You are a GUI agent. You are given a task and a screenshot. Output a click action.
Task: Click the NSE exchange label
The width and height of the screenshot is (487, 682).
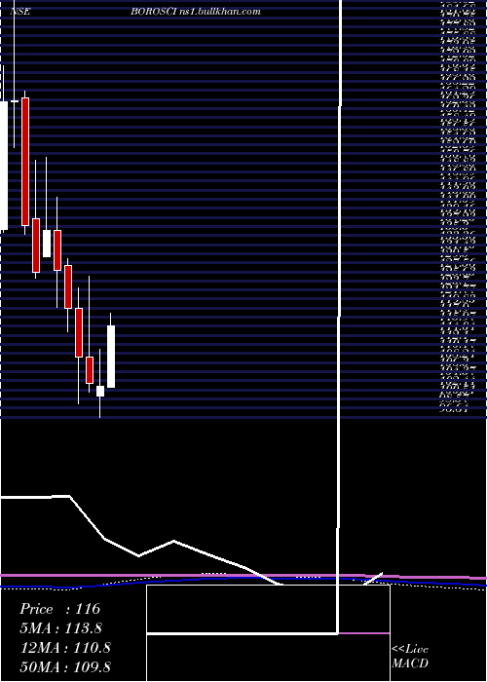tap(20, 12)
